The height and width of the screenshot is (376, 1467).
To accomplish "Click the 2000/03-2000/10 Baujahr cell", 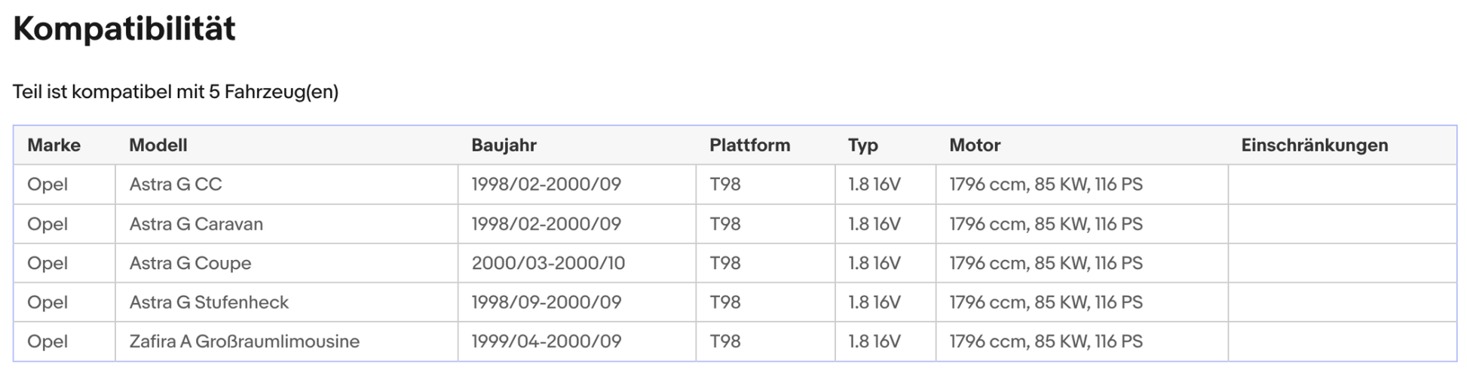I will click(x=548, y=263).
